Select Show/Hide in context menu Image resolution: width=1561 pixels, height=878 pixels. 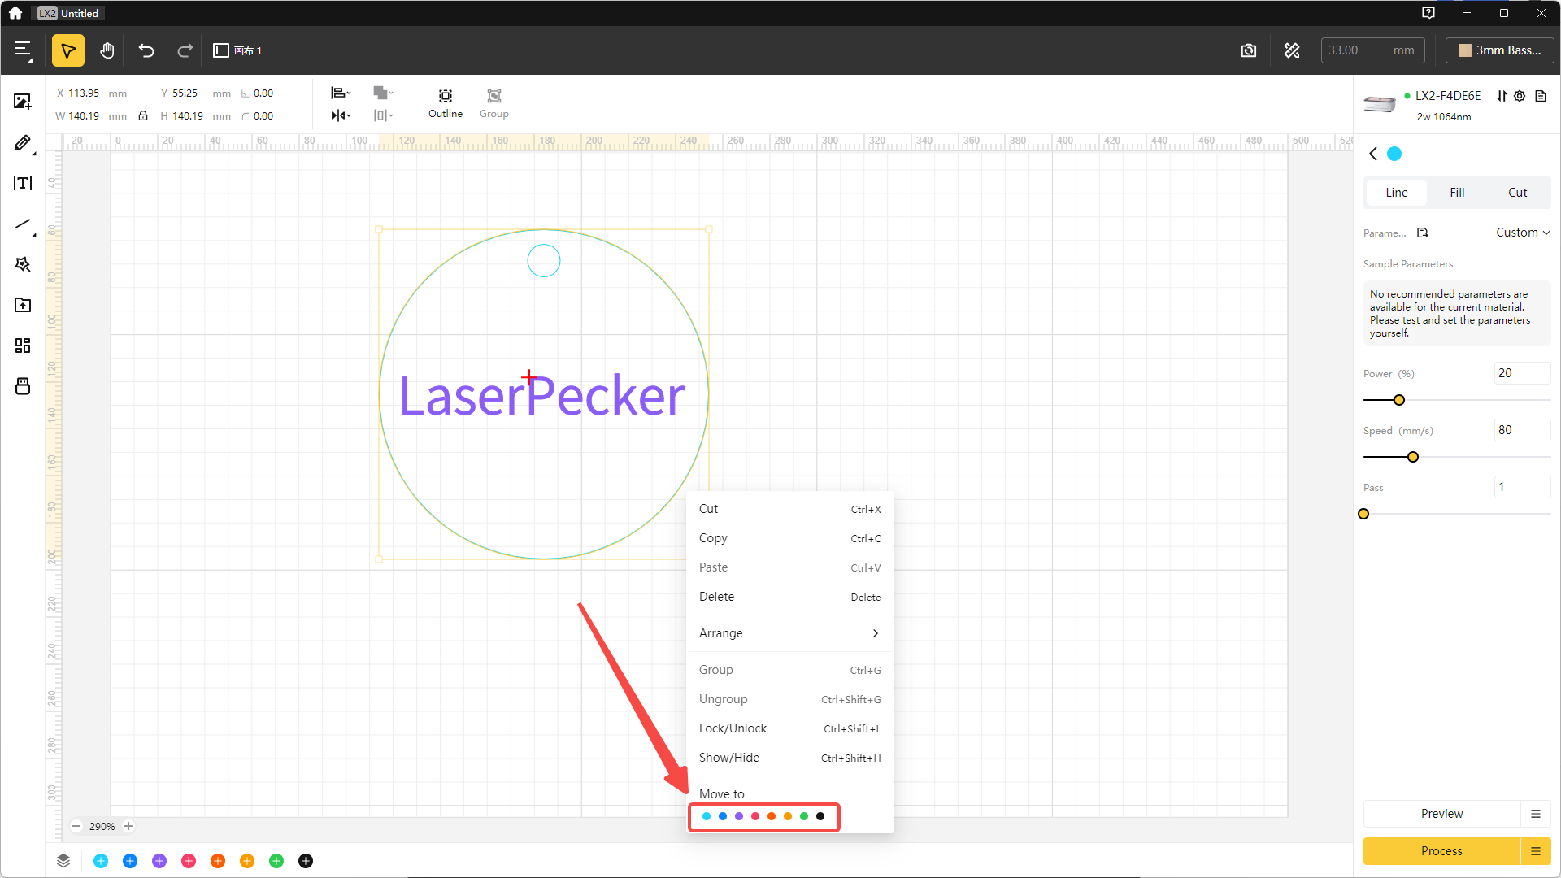(789, 758)
